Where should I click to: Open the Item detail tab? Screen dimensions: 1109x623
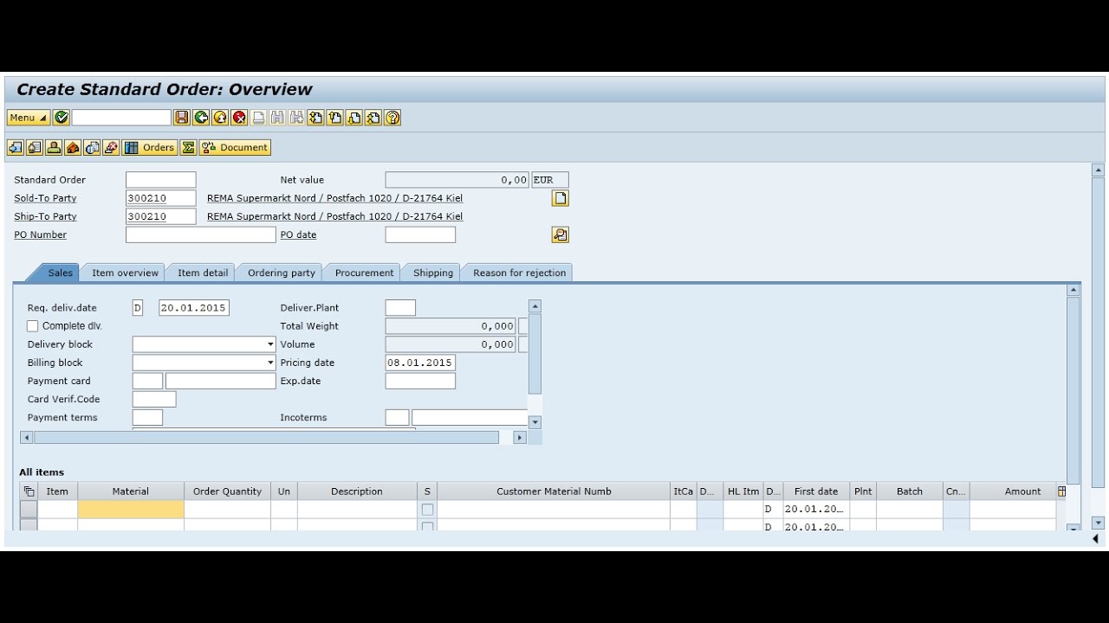203,273
